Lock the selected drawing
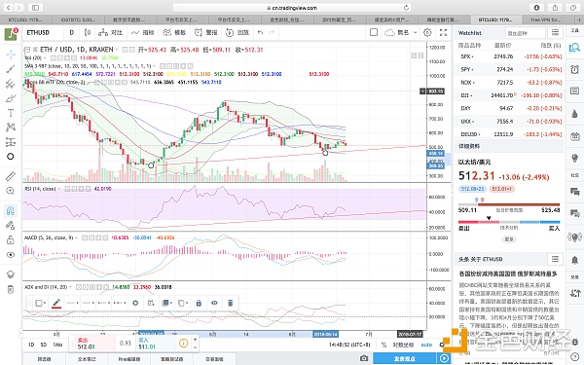 point(199,303)
